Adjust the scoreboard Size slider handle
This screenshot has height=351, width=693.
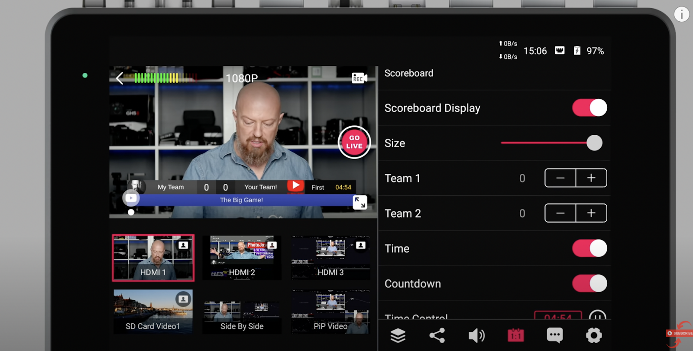pyautogui.click(x=594, y=143)
